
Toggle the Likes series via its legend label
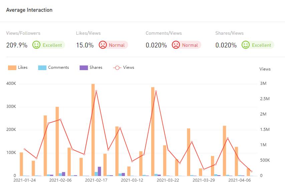pos(23,67)
